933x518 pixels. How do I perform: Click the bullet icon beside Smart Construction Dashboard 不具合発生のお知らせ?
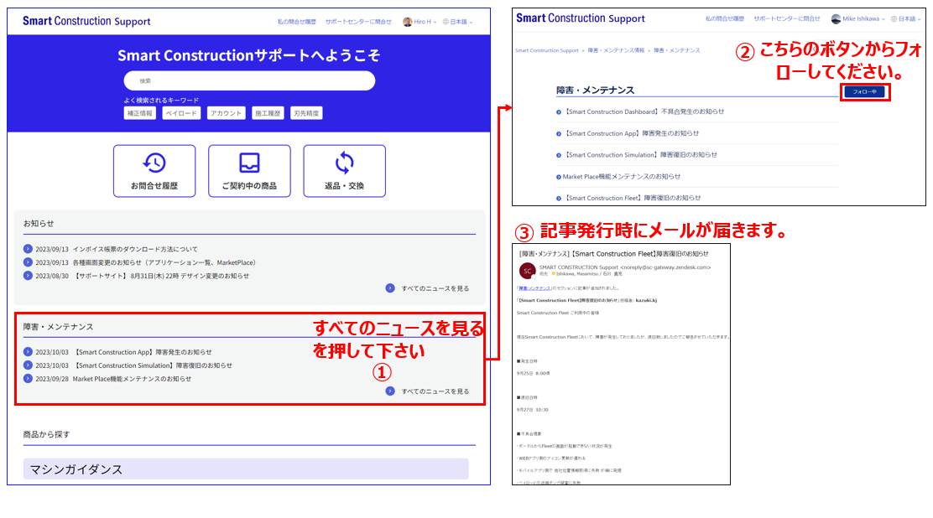(x=559, y=111)
